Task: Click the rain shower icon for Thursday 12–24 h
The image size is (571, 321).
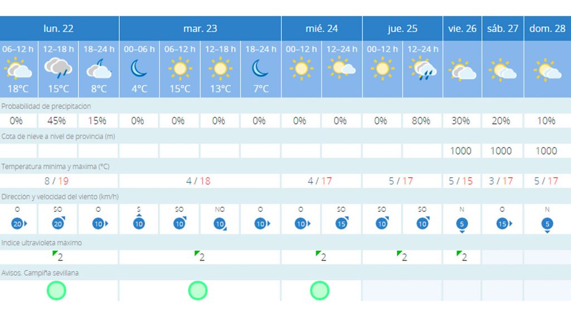Action: click(422, 69)
